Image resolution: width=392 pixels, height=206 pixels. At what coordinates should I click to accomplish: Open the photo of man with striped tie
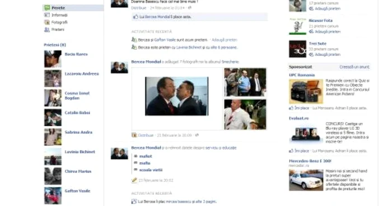(245, 115)
